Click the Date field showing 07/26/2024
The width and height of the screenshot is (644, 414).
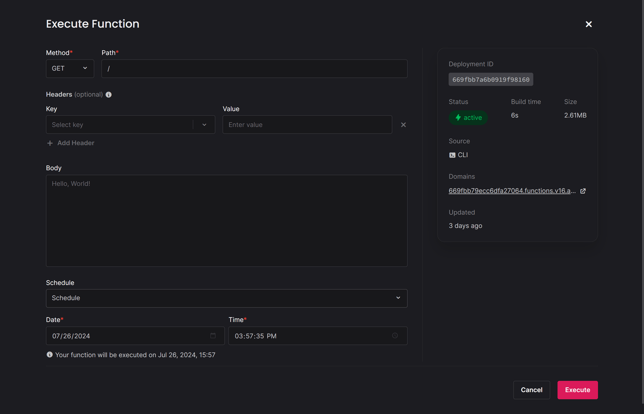click(126, 336)
